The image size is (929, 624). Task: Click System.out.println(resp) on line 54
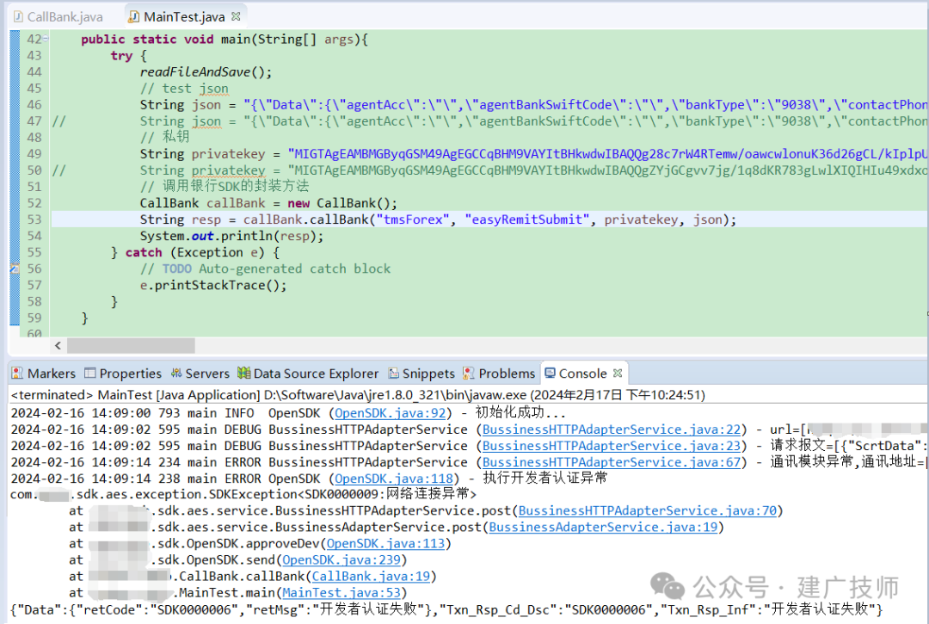click(231, 236)
